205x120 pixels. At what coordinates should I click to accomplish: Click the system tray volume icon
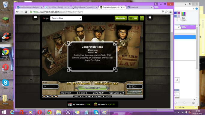179,112
